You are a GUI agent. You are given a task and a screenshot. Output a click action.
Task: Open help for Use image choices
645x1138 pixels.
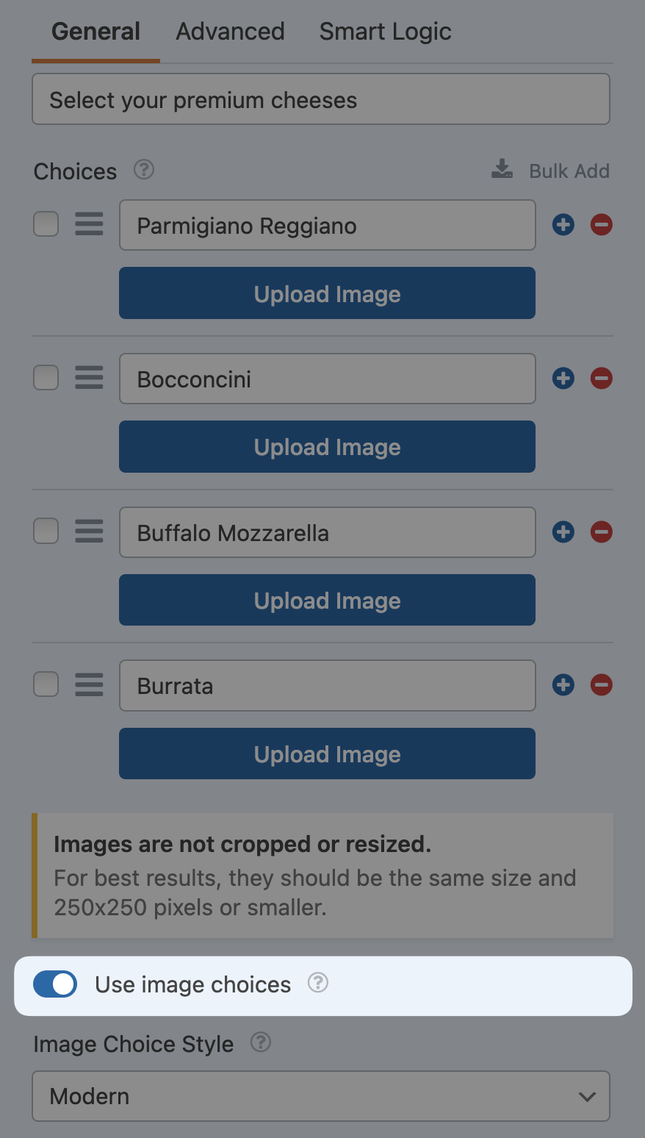pyautogui.click(x=318, y=983)
